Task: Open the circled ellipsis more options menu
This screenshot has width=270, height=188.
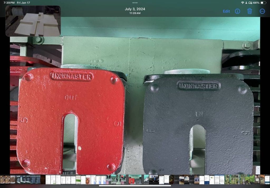Action: click(x=262, y=11)
